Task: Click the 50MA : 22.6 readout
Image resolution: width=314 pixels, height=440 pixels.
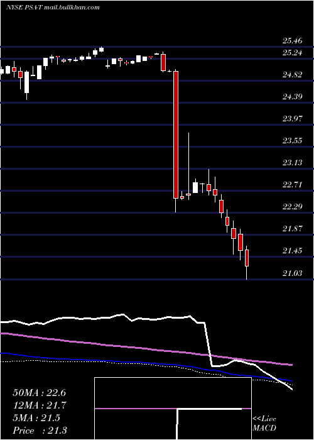Action: [39, 393]
